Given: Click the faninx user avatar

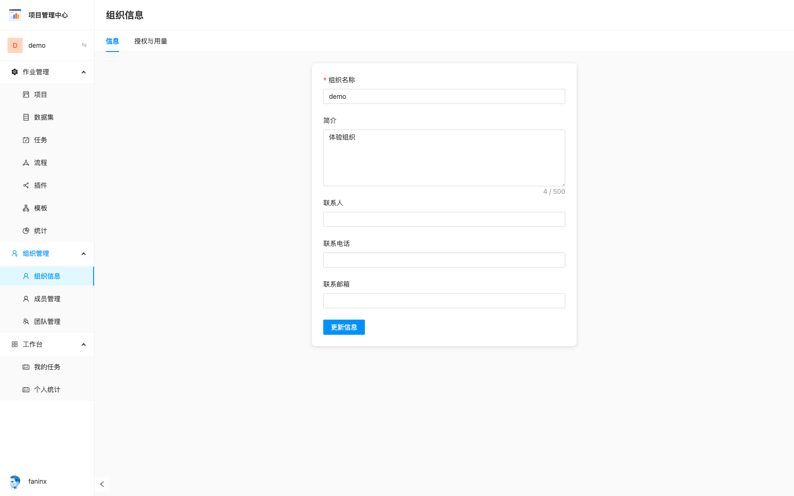Looking at the screenshot, I should click(x=15, y=481).
